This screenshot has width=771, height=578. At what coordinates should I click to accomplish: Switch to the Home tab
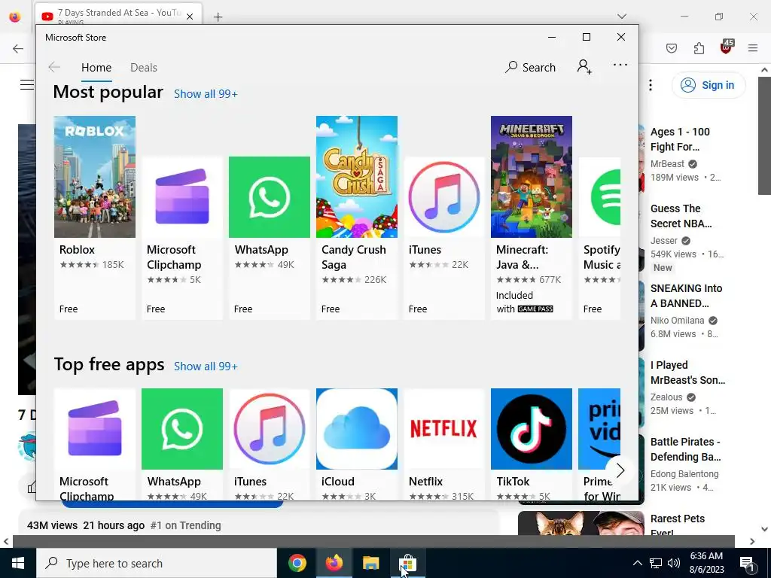point(96,67)
